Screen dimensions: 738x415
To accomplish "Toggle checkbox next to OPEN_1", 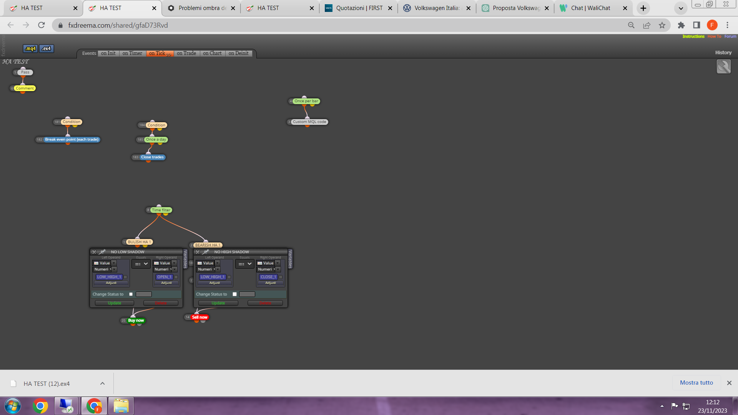I will click(176, 277).
